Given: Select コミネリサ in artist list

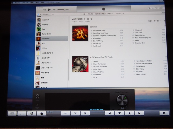Looking at the screenshot, I should [52, 58].
